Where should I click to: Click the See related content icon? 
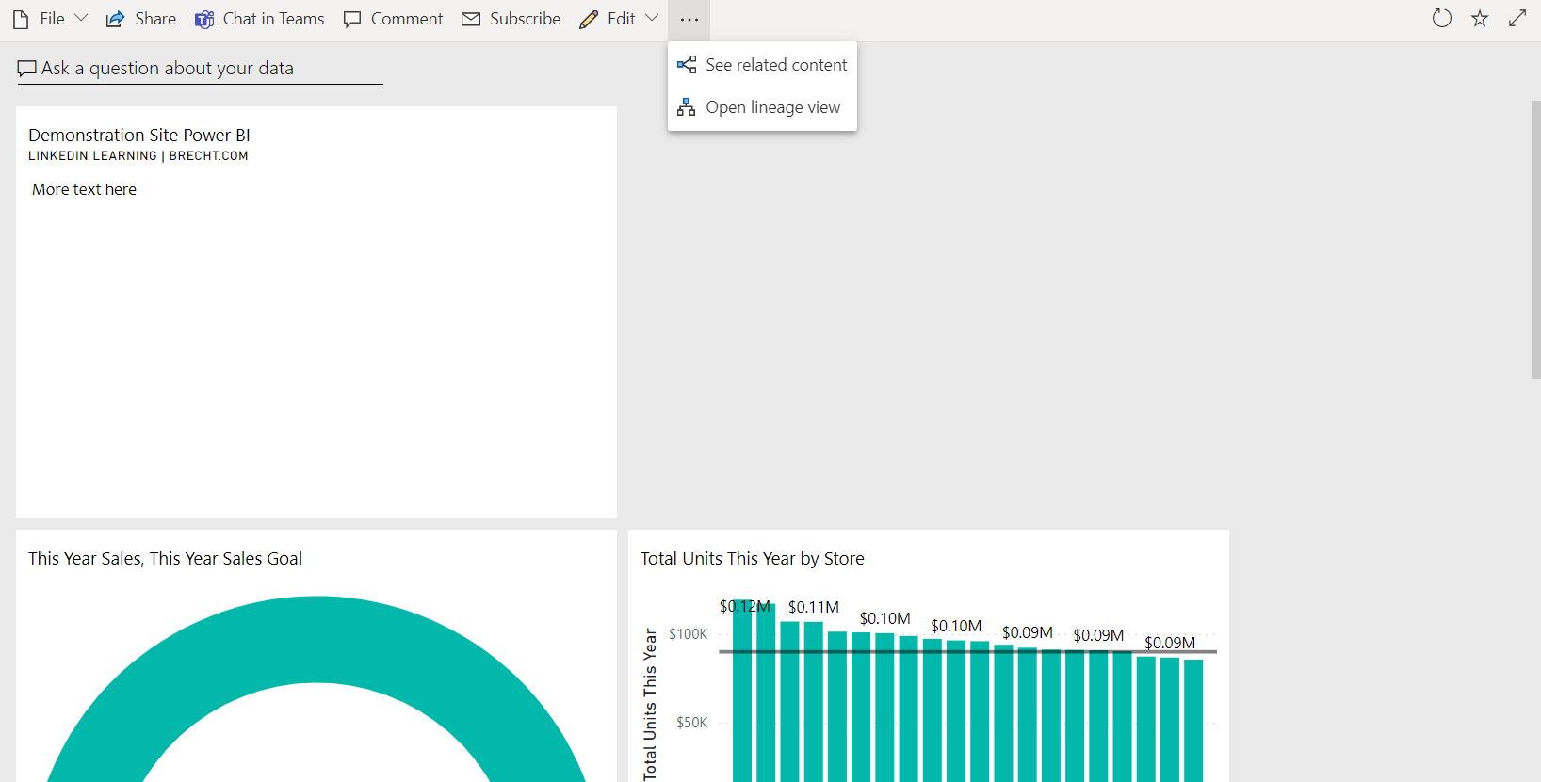687,65
